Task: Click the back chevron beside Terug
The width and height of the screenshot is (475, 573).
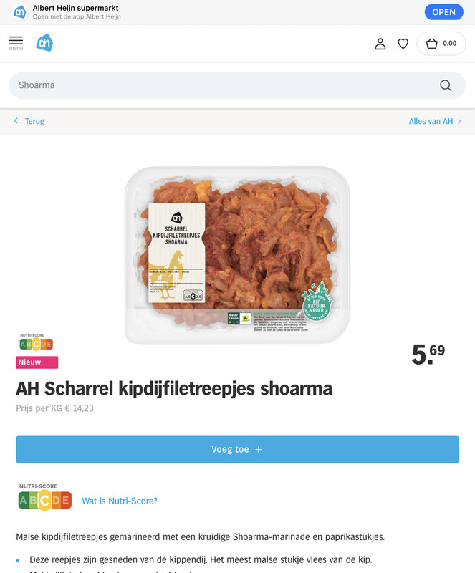Action: [x=16, y=120]
